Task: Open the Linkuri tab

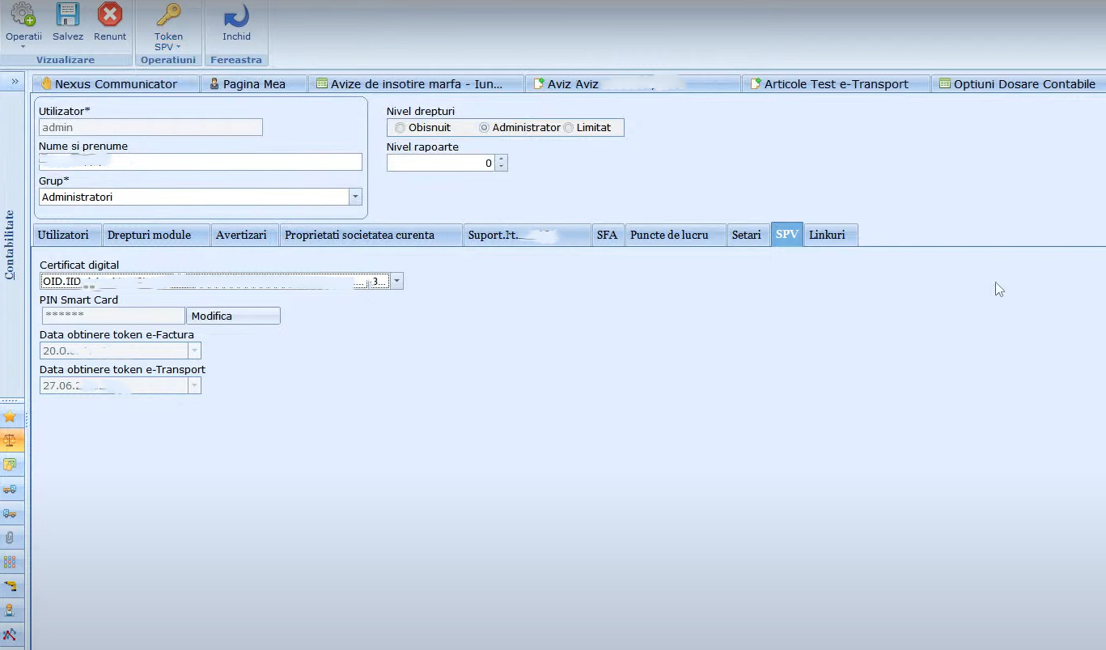Action: click(x=827, y=235)
